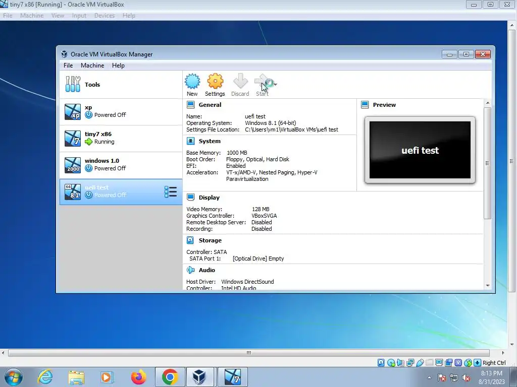Open Devices menu of tiny7 x86 window
Viewport: 517px width, 387px height.
click(x=105, y=16)
